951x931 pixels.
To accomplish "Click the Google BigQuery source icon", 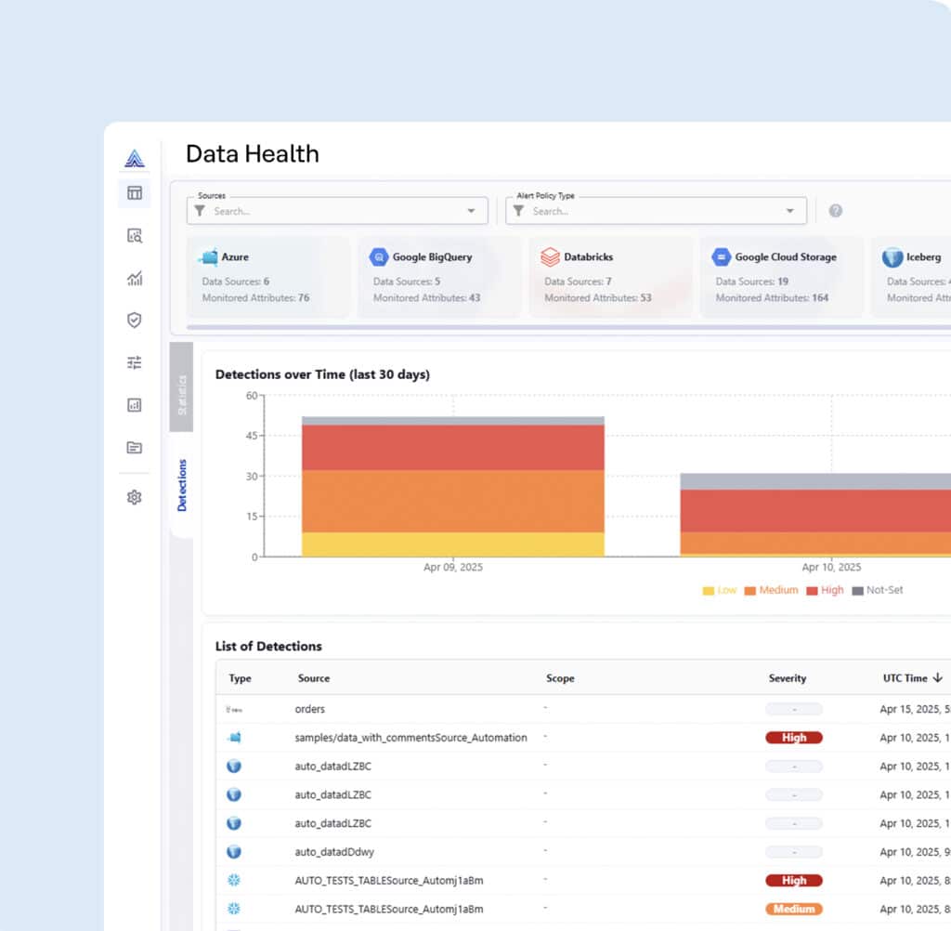I will click(x=380, y=256).
